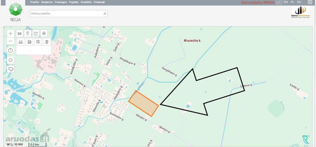
Task: Click the 0.2 km scale bar
Action: click(37, 144)
